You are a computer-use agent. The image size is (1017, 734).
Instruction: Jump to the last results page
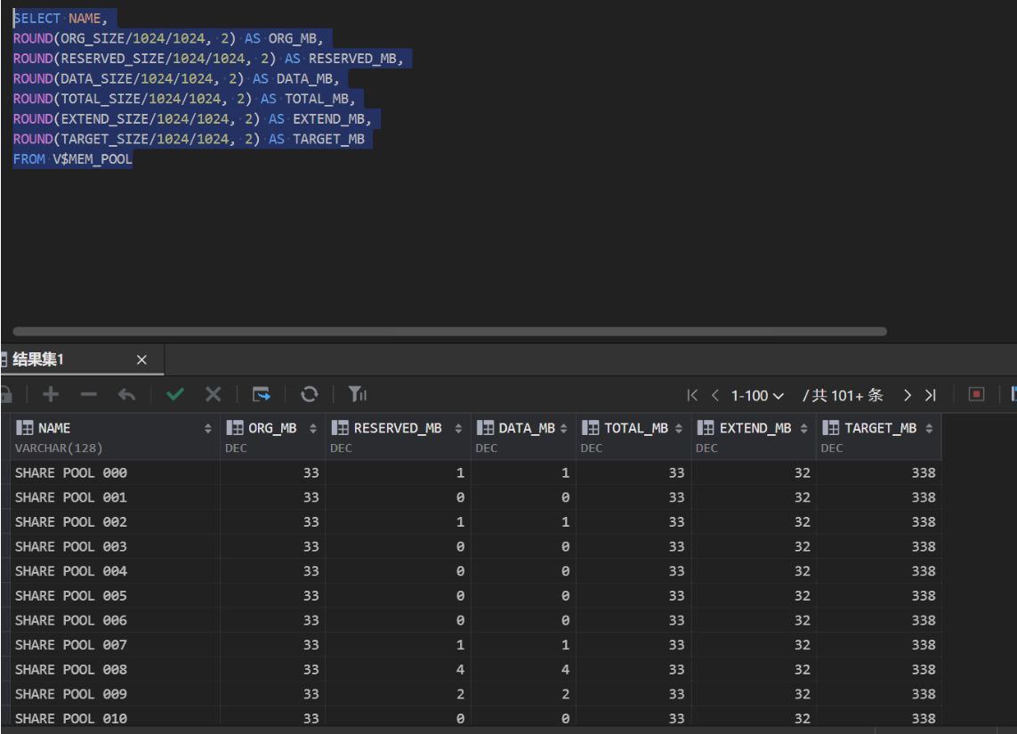pyautogui.click(x=931, y=395)
